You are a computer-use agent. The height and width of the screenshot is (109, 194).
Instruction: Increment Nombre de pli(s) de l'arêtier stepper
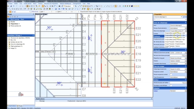[x=184, y=83]
